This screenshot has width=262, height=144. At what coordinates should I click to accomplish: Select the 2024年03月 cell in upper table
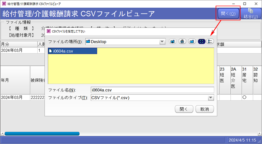[19, 50]
